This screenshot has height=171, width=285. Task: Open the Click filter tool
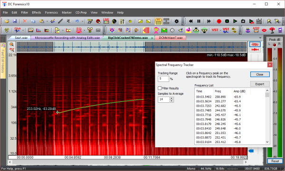[x=18, y=30]
